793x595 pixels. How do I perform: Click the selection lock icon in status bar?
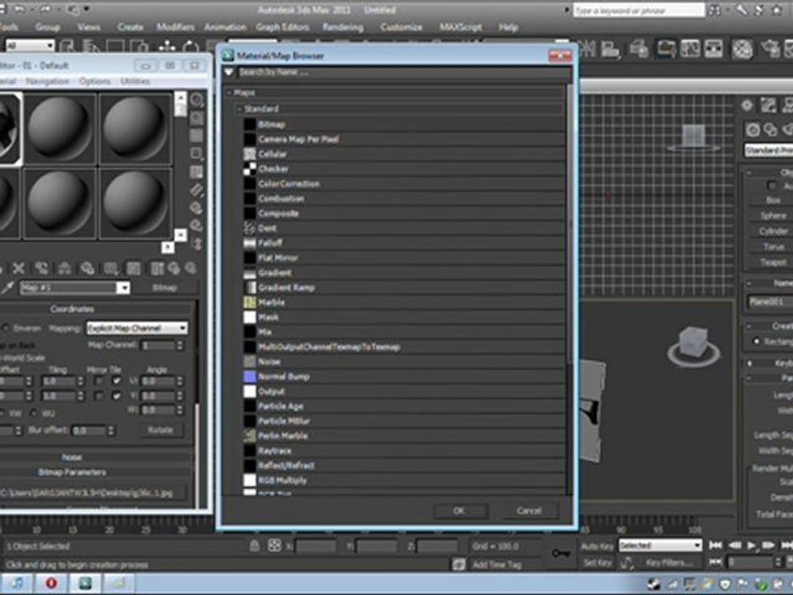tap(254, 546)
